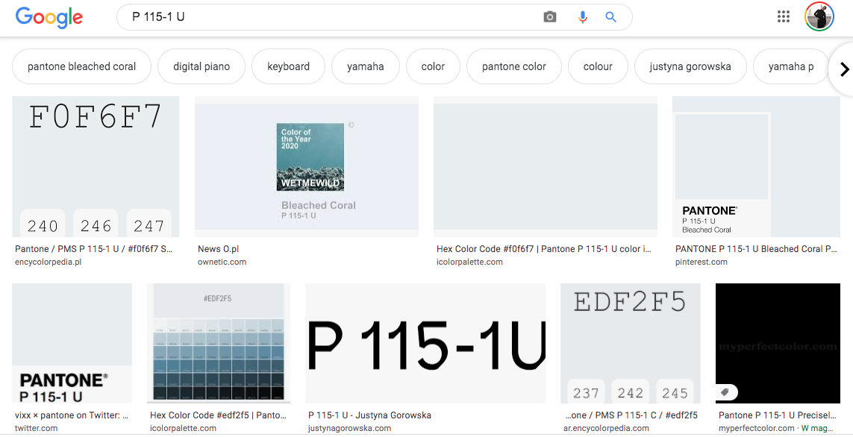853x437 pixels.
Task: Open Hex Color Code #edf2f5 result title
Action: (x=218, y=415)
